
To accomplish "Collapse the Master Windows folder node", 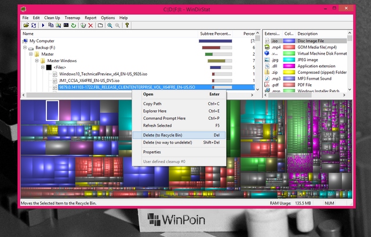I will [x=37, y=60].
